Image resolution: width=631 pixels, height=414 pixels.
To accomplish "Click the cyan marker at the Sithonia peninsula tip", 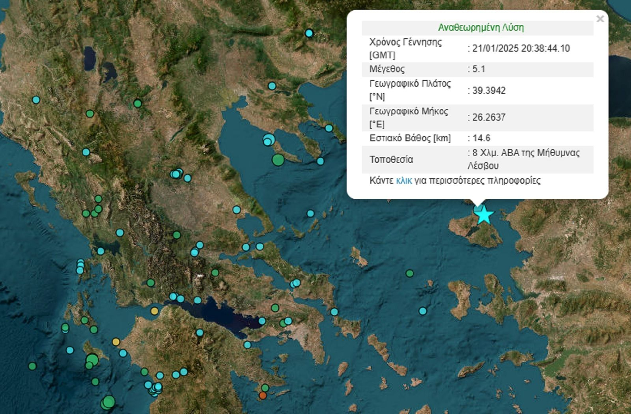I will (x=320, y=161).
